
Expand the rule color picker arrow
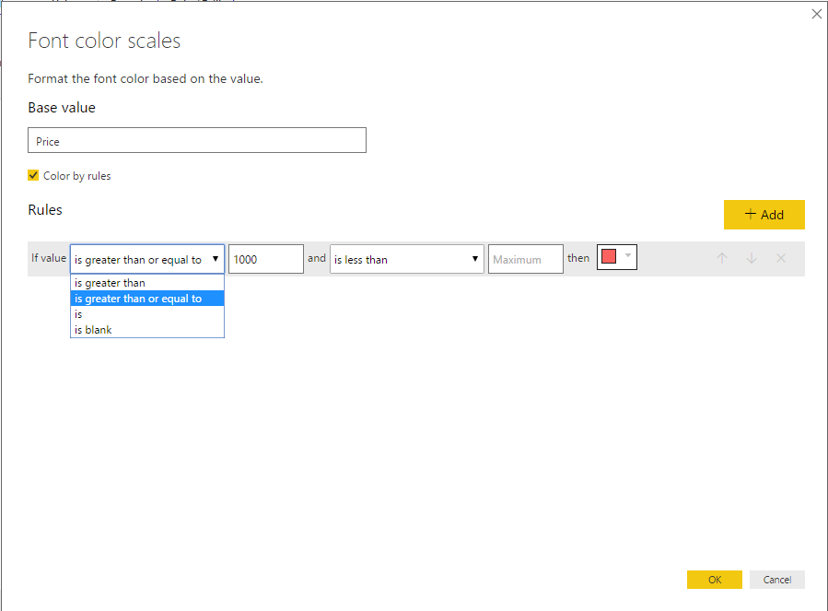click(628, 255)
